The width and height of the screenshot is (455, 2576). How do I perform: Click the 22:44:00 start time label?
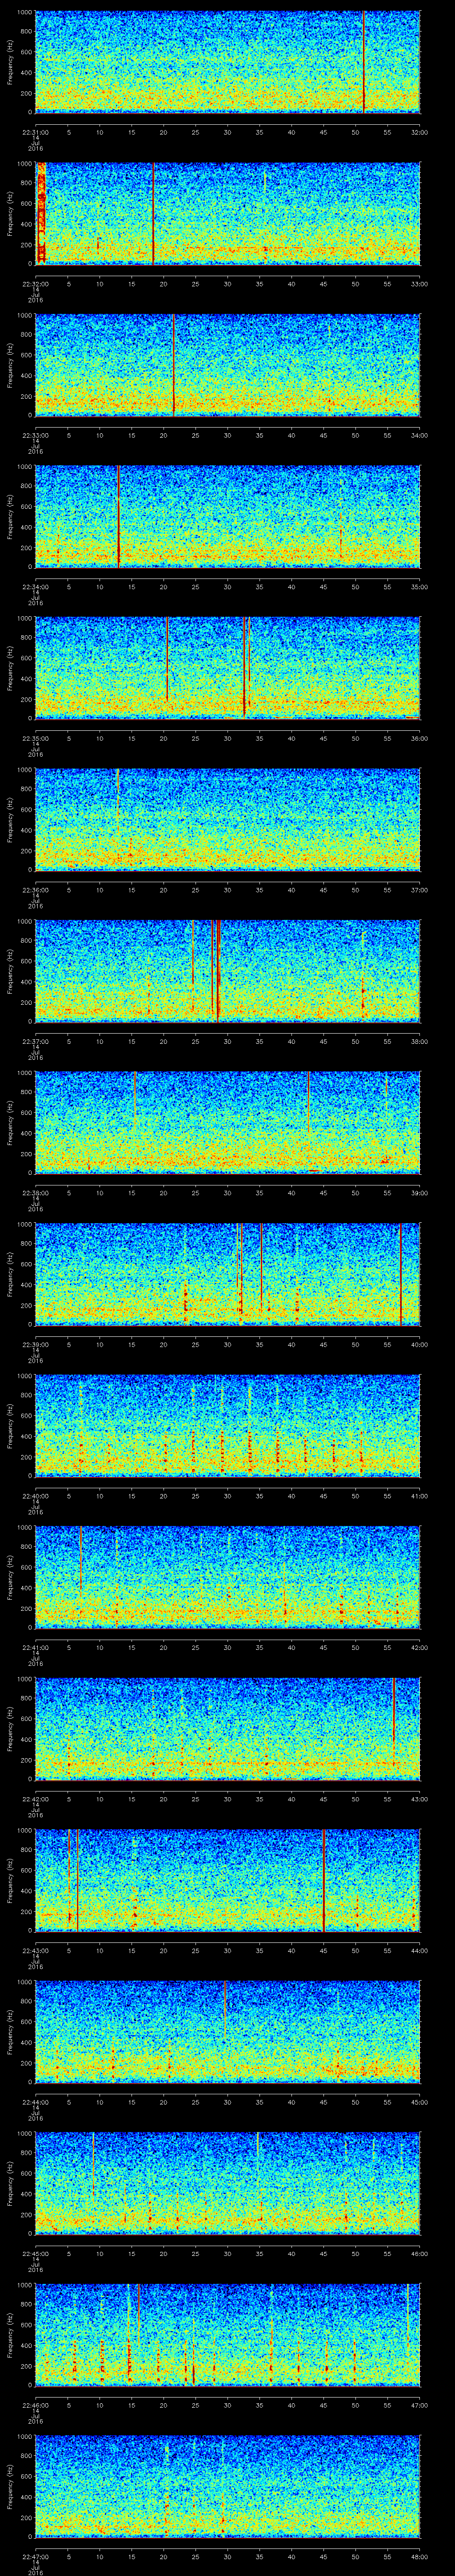pyautogui.click(x=36, y=2101)
